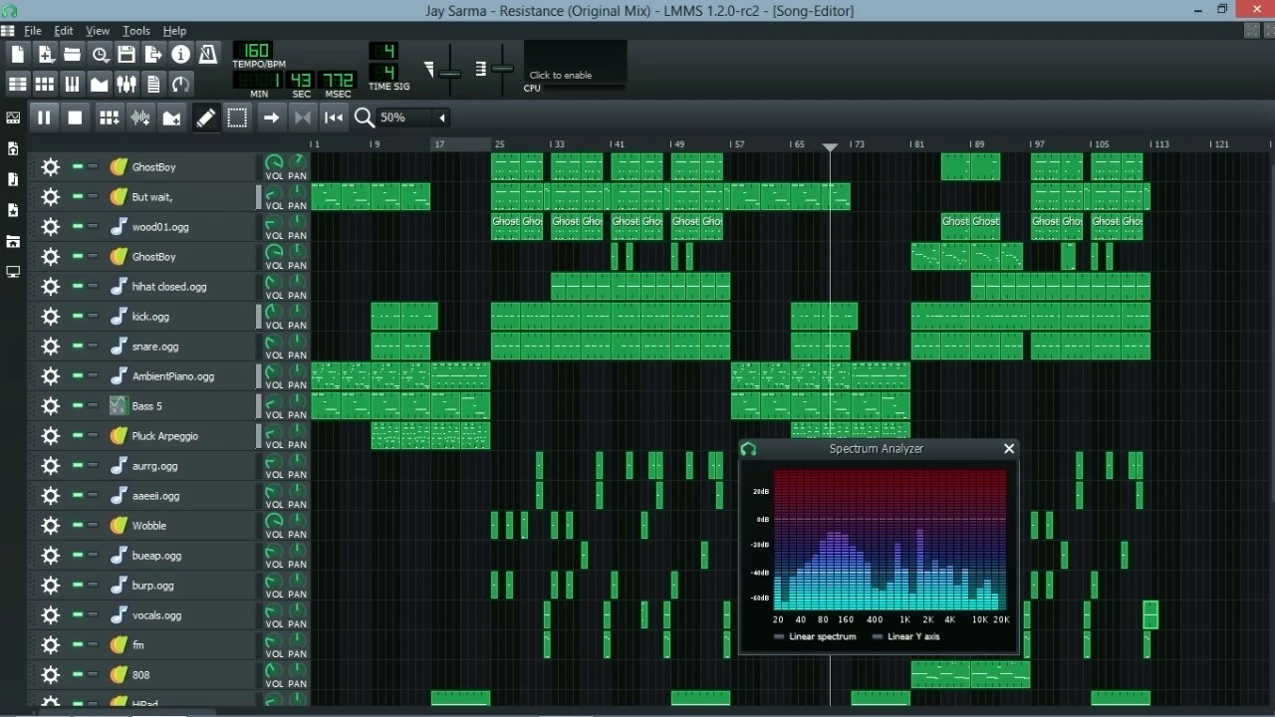
Task: Mute the vocals.ogg track
Action: point(78,615)
